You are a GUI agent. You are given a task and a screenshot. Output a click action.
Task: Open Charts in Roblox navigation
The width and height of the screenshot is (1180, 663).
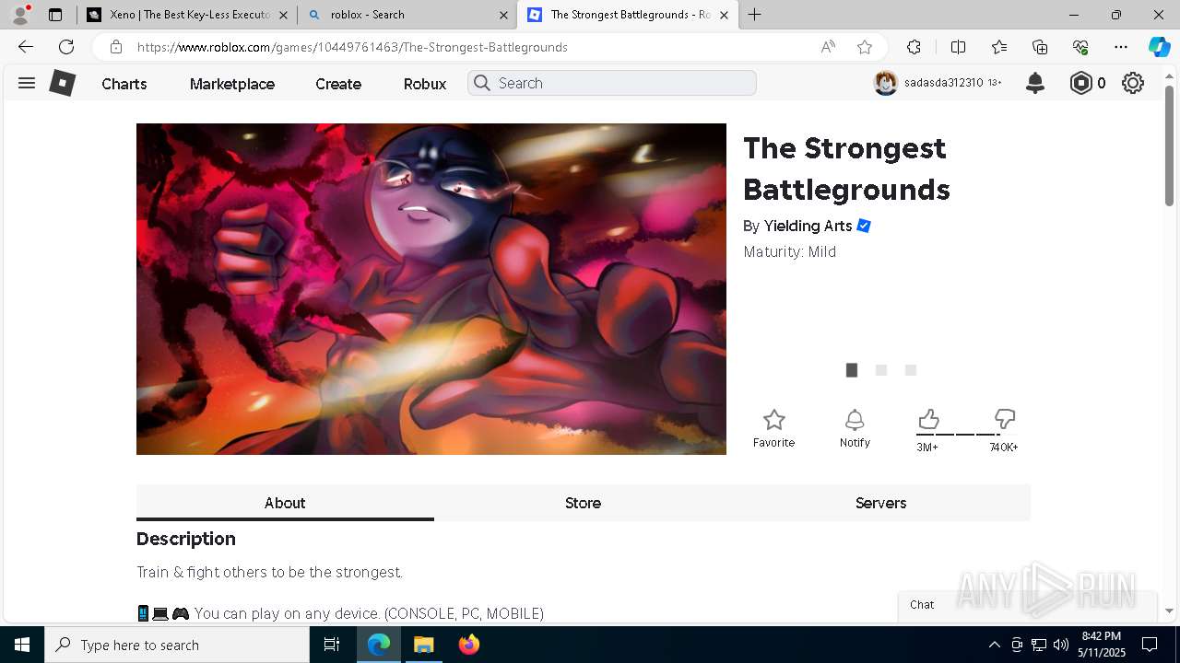click(x=124, y=84)
